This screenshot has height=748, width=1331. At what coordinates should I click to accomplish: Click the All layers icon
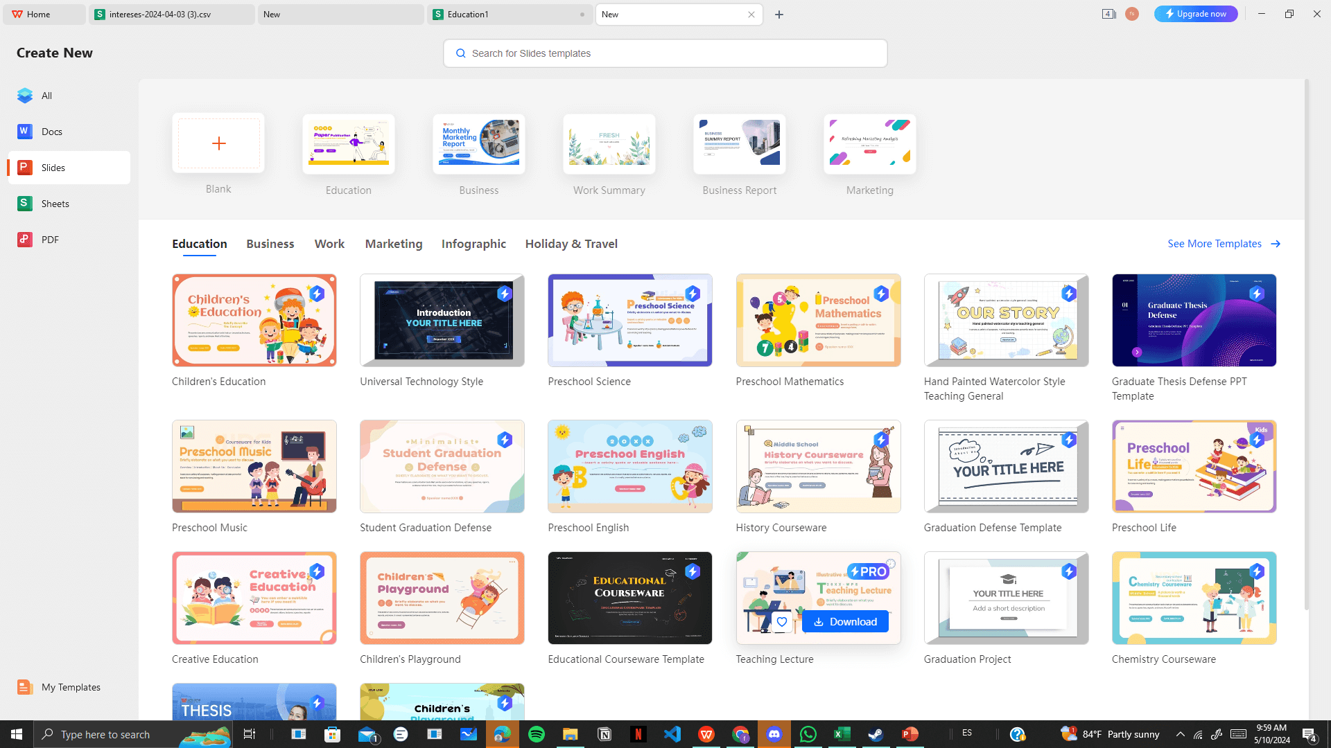click(x=25, y=96)
